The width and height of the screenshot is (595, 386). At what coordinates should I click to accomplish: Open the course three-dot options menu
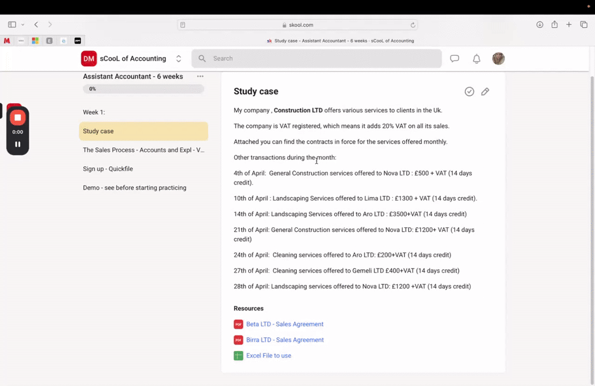pos(200,76)
